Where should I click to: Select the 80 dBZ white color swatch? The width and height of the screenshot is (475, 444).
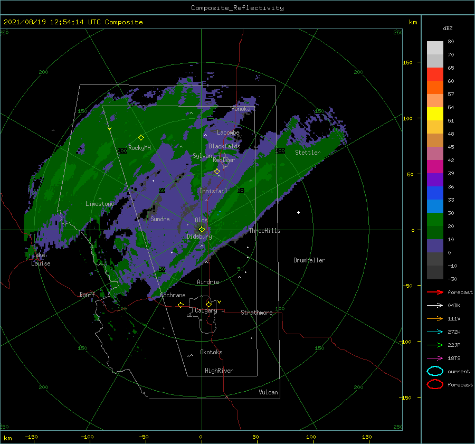(x=435, y=48)
